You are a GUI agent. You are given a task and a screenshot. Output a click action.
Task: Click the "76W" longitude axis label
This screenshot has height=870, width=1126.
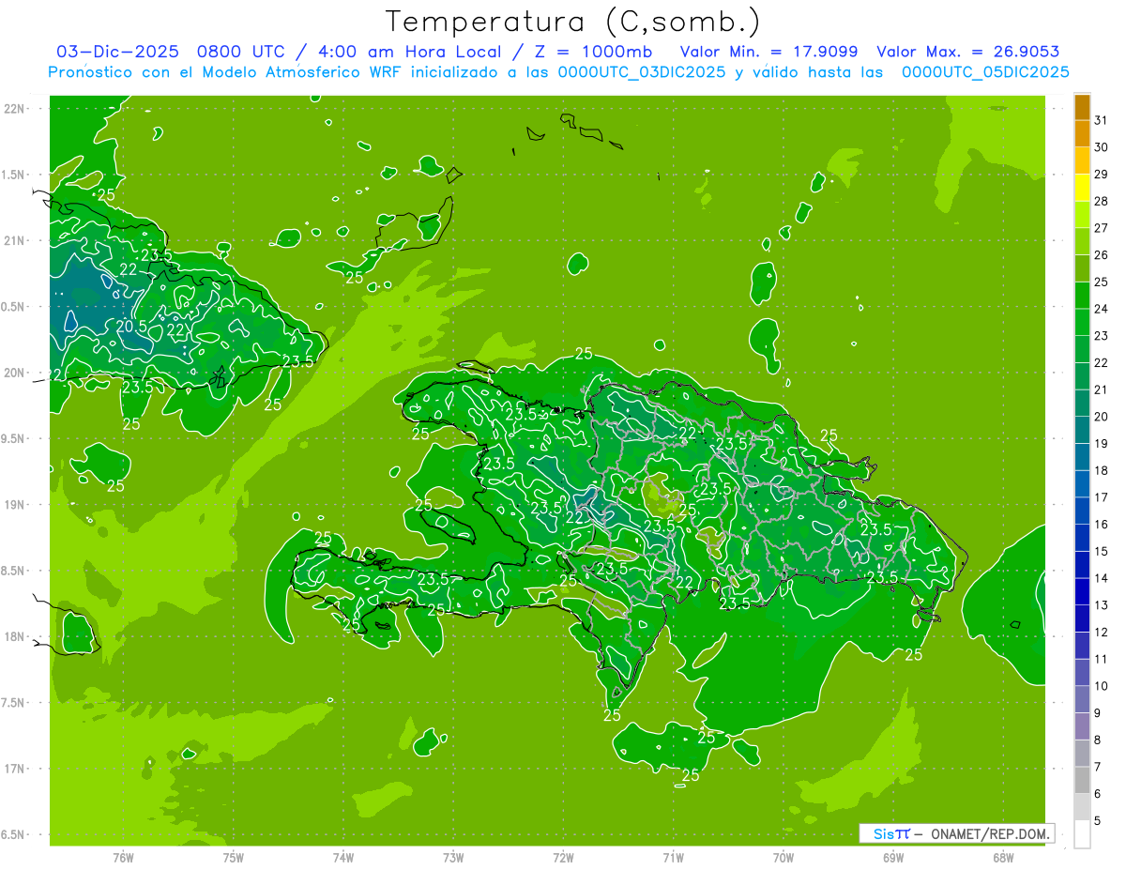click(123, 859)
